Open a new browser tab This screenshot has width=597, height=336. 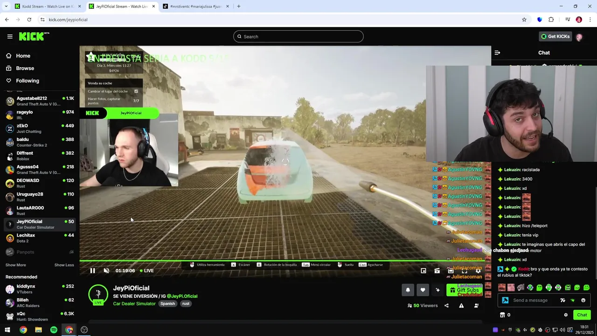[x=238, y=6]
